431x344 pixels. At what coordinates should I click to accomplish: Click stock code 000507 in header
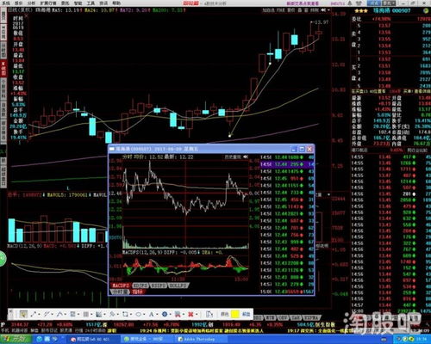(402, 10)
